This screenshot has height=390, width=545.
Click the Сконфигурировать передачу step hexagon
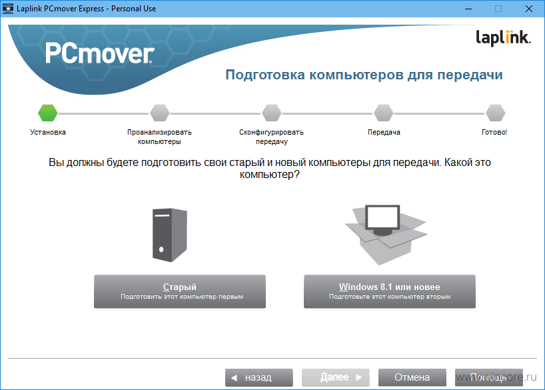click(x=271, y=113)
